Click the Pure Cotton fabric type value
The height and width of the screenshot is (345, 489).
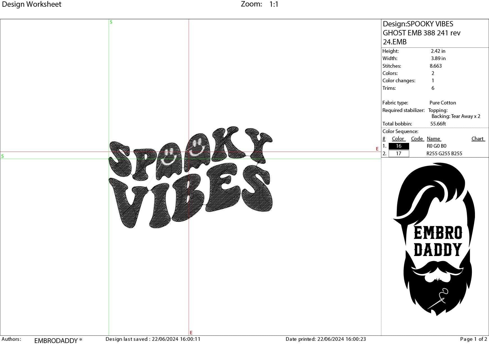click(443, 103)
